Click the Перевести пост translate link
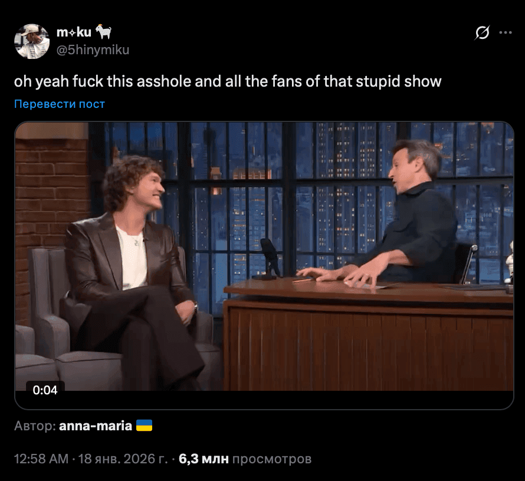525x481 pixels. click(x=60, y=104)
